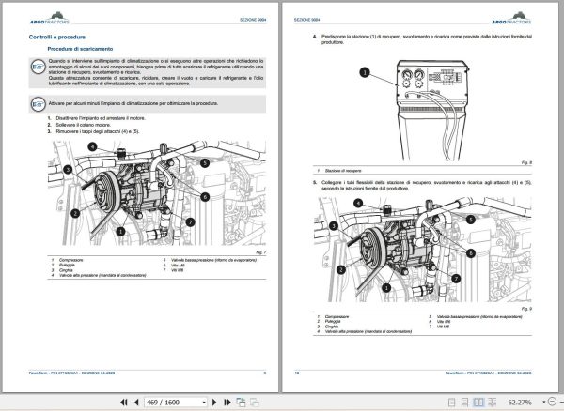
Task: Click the recovery station illustration Fig. 8
Action: [431, 110]
